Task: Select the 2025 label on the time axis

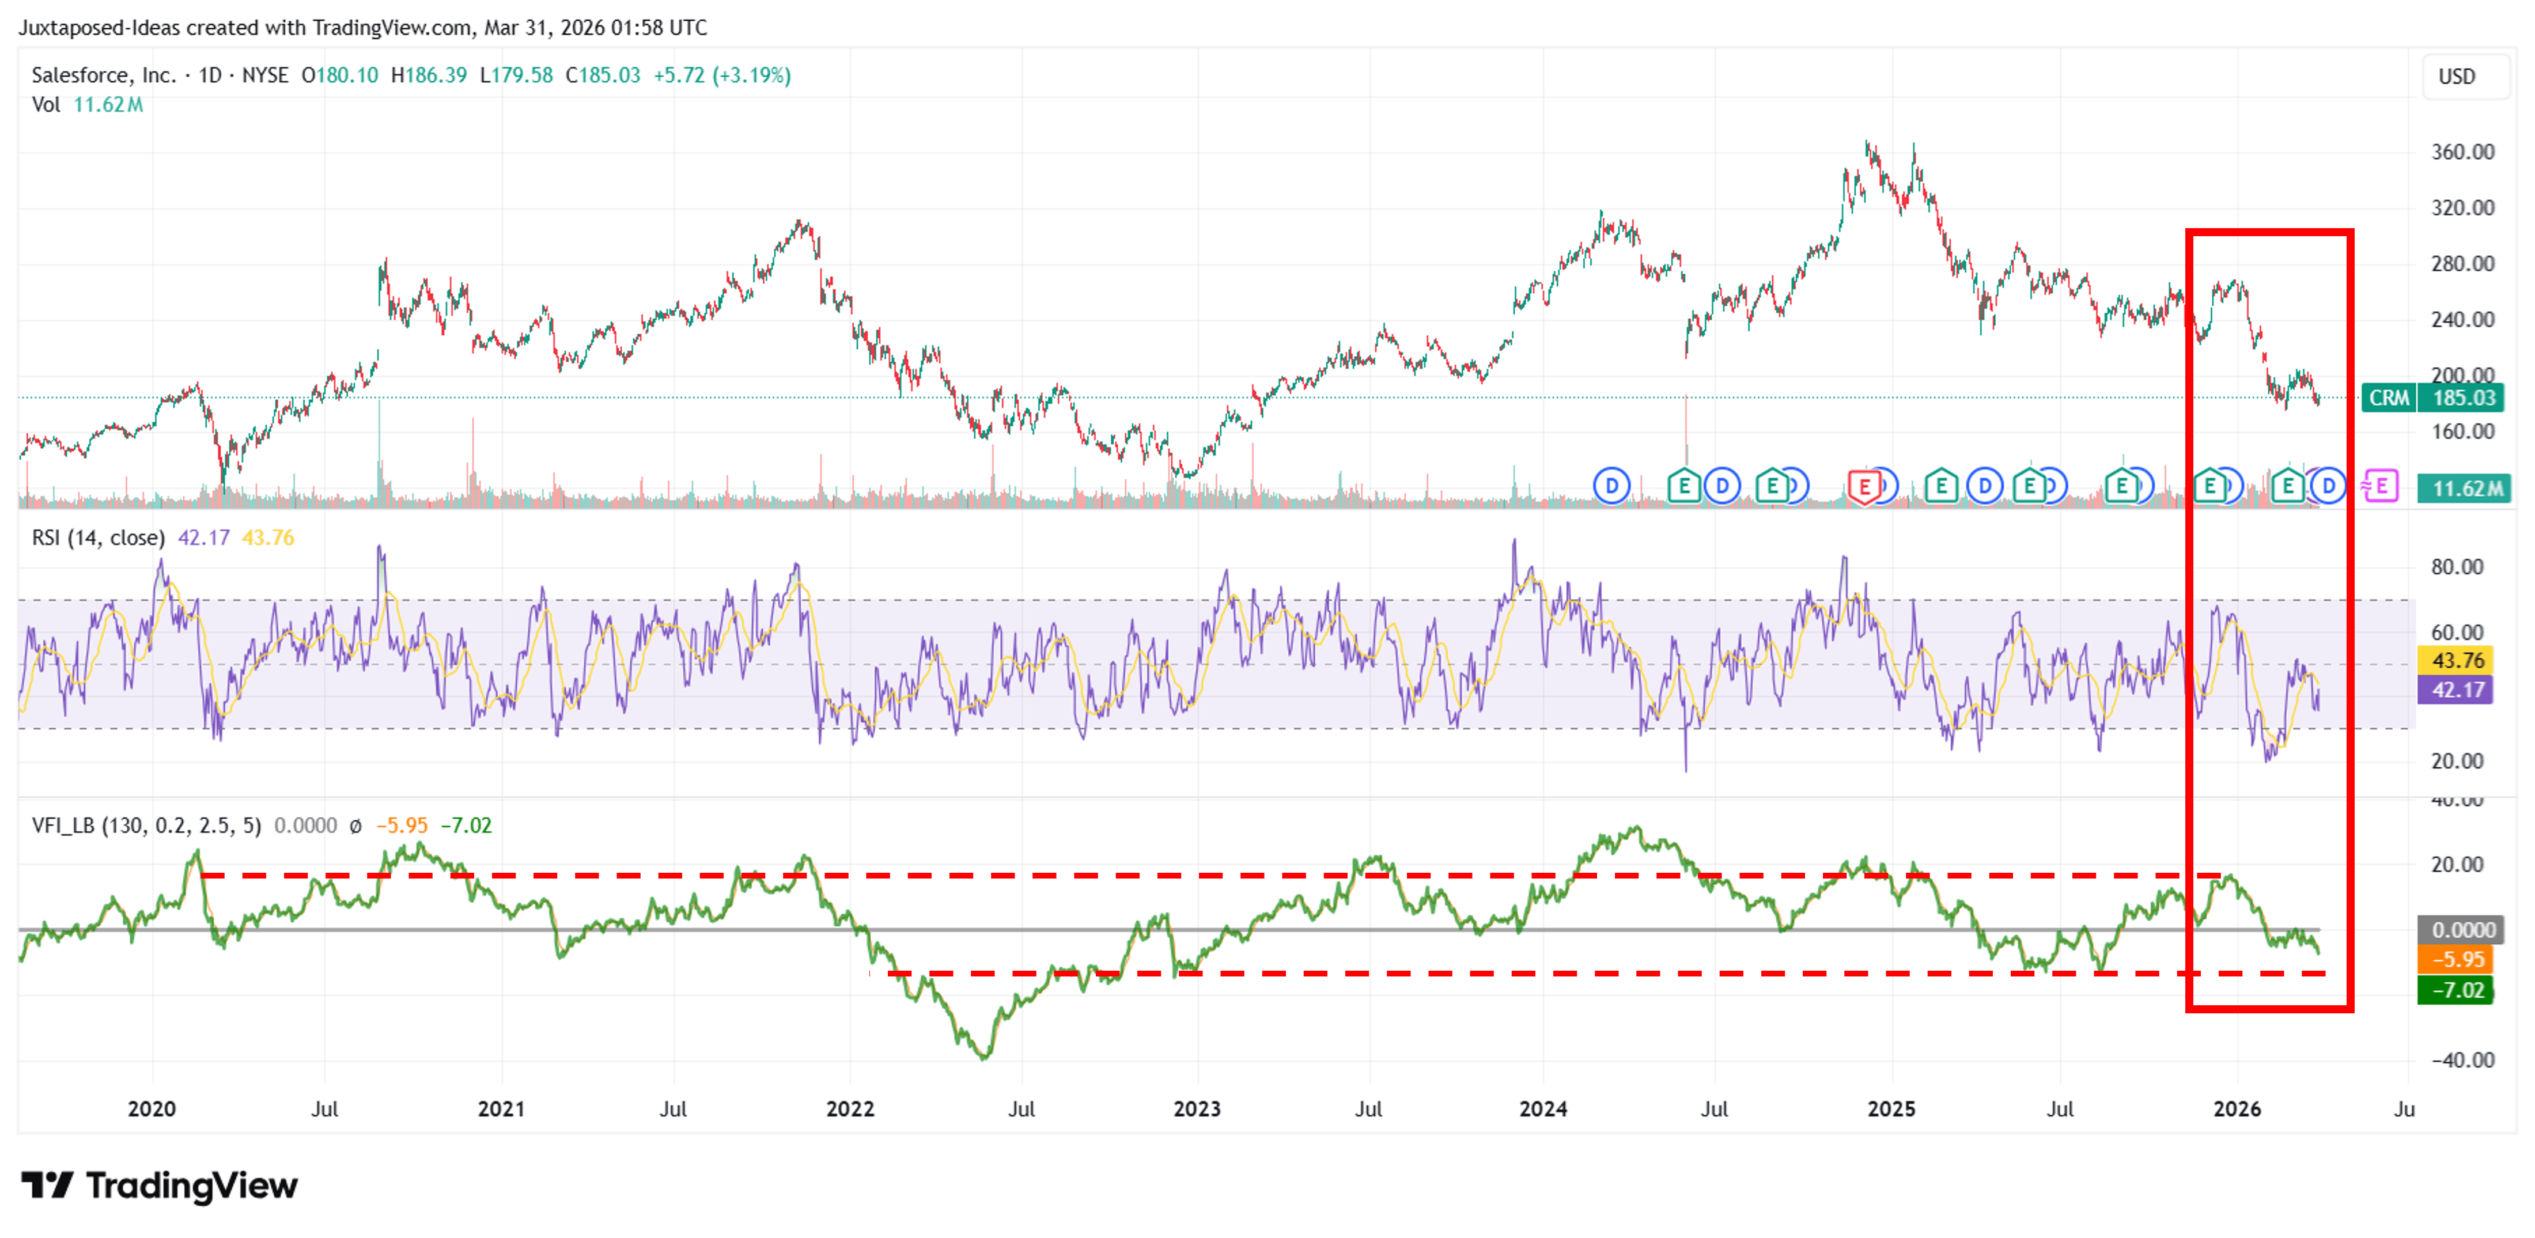Action: tap(1891, 1109)
